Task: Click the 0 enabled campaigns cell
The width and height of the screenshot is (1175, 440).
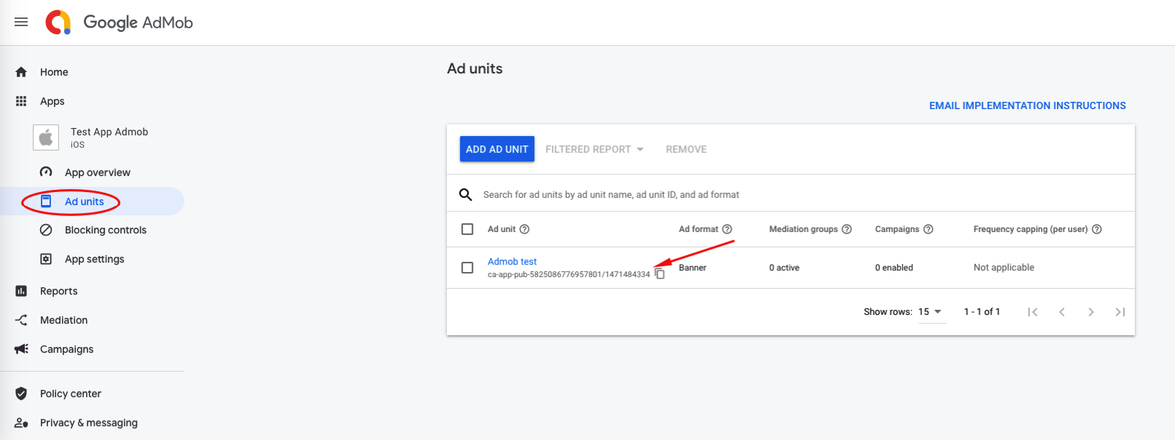Action: click(x=894, y=268)
